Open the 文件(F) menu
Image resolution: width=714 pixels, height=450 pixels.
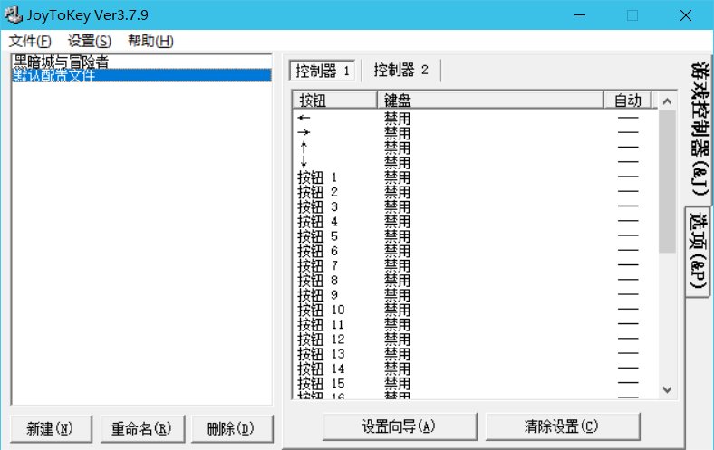click(30, 41)
